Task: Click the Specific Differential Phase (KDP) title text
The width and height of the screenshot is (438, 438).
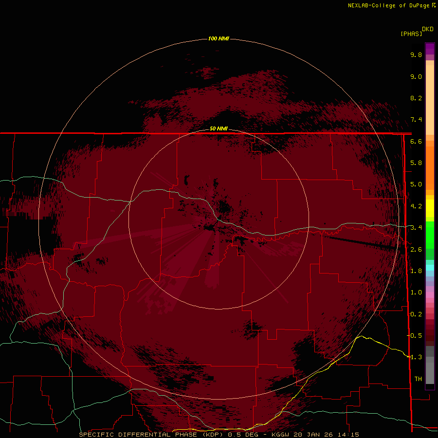Action: 152,435
